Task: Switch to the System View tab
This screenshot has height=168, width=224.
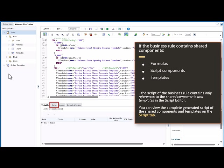Action: [x=8, y=24]
